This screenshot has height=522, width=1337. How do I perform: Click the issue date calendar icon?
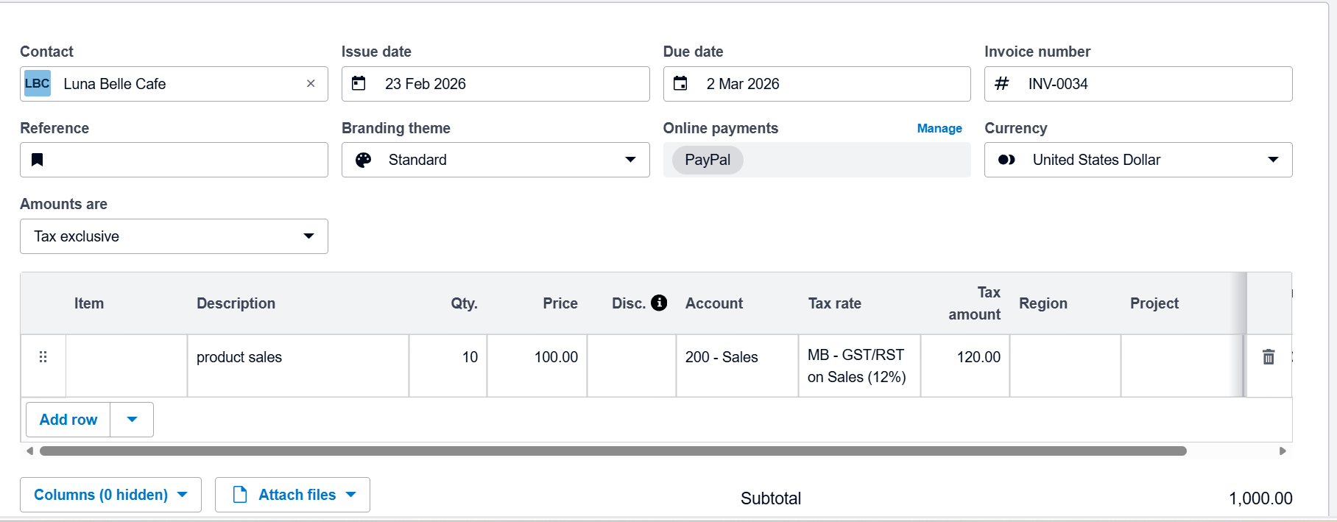(359, 84)
